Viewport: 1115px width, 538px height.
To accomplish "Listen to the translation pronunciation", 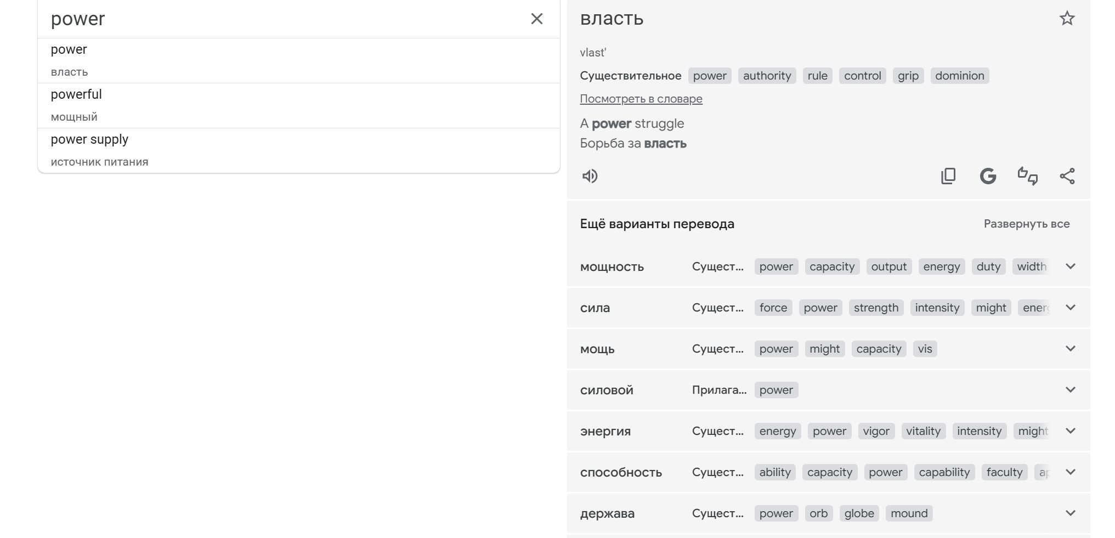I will [x=590, y=176].
